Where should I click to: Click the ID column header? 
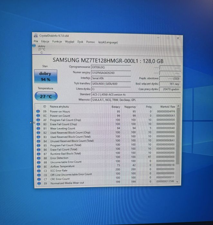pos(45,106)
